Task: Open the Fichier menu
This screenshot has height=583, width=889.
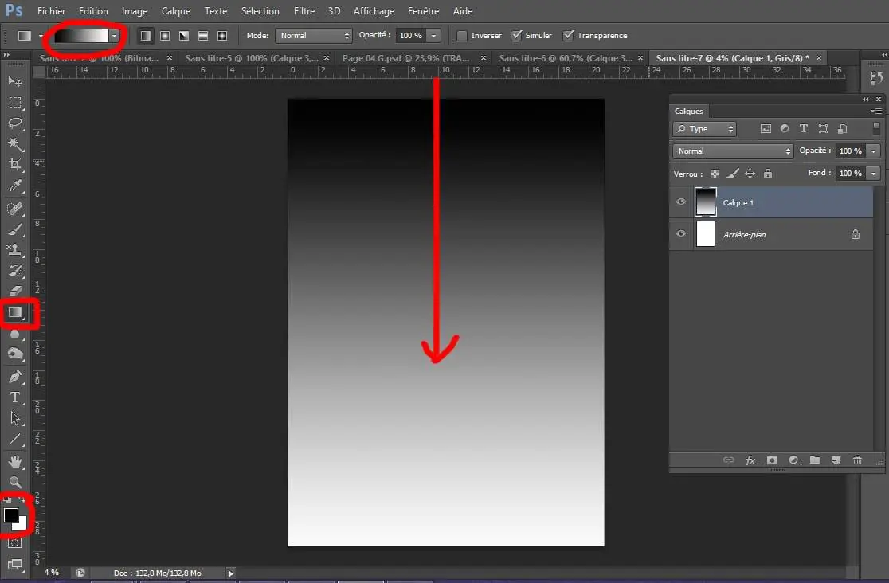Action: 52,11
